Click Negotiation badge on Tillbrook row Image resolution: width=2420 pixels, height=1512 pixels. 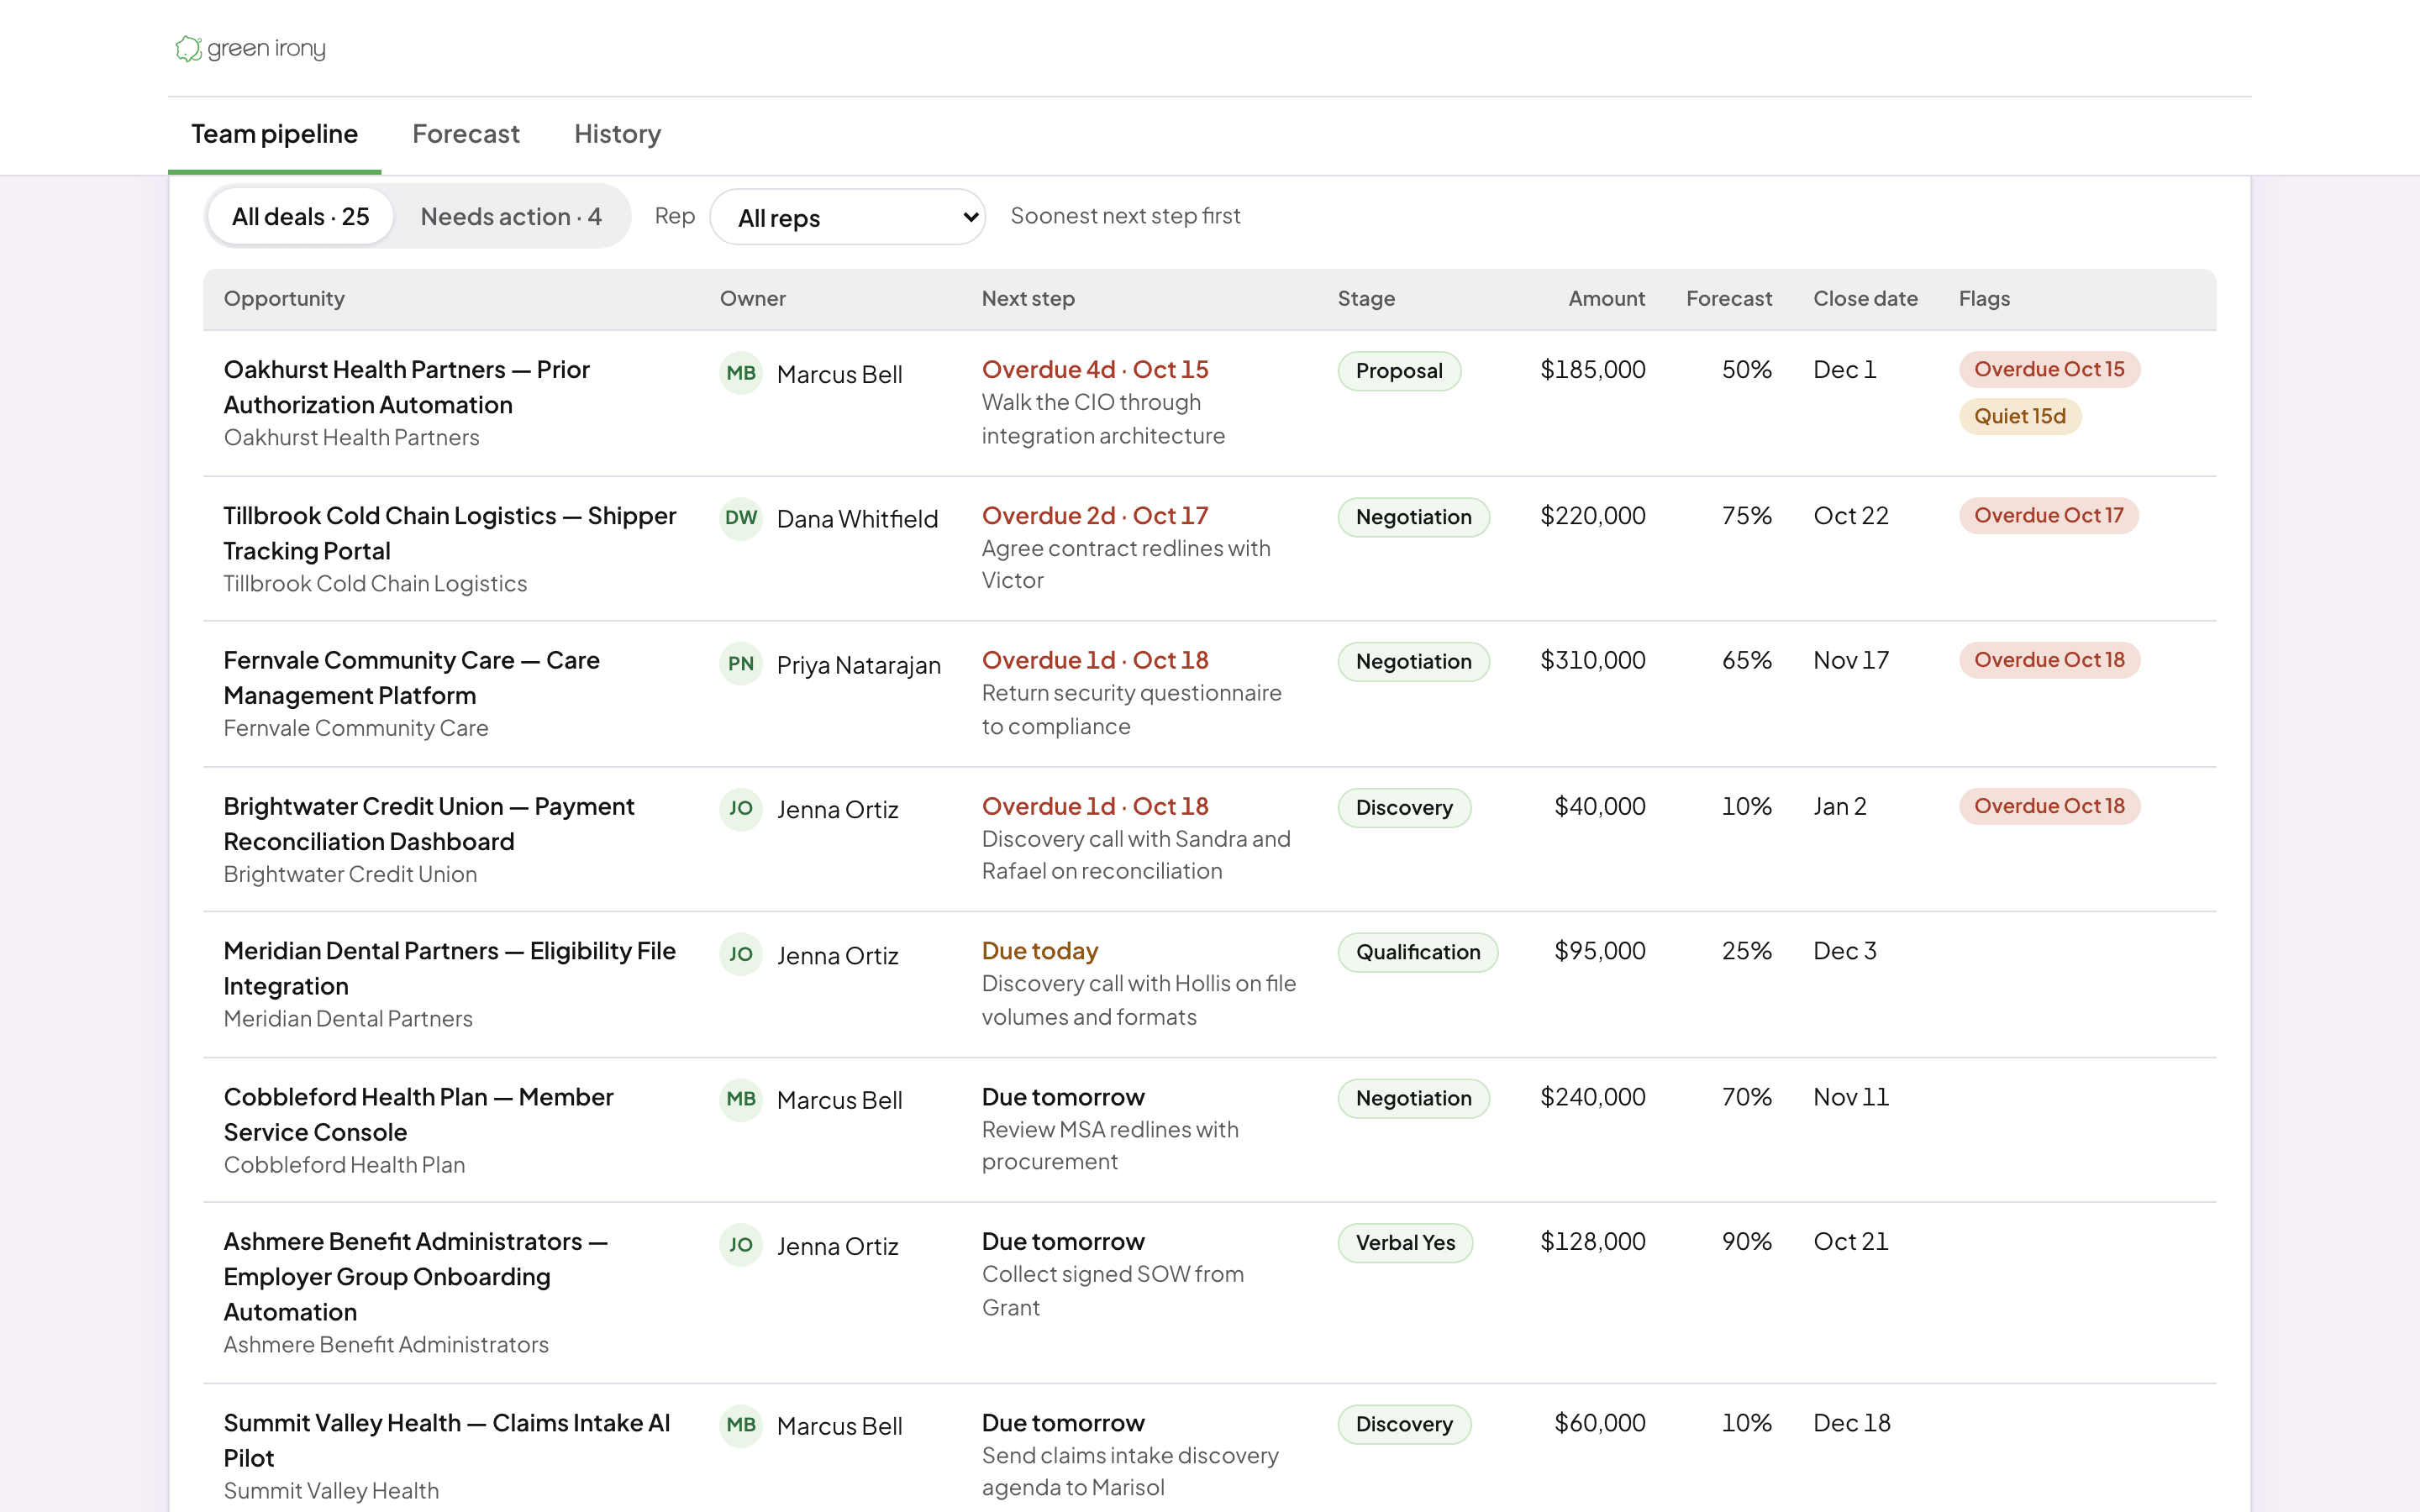[1413, 517]
